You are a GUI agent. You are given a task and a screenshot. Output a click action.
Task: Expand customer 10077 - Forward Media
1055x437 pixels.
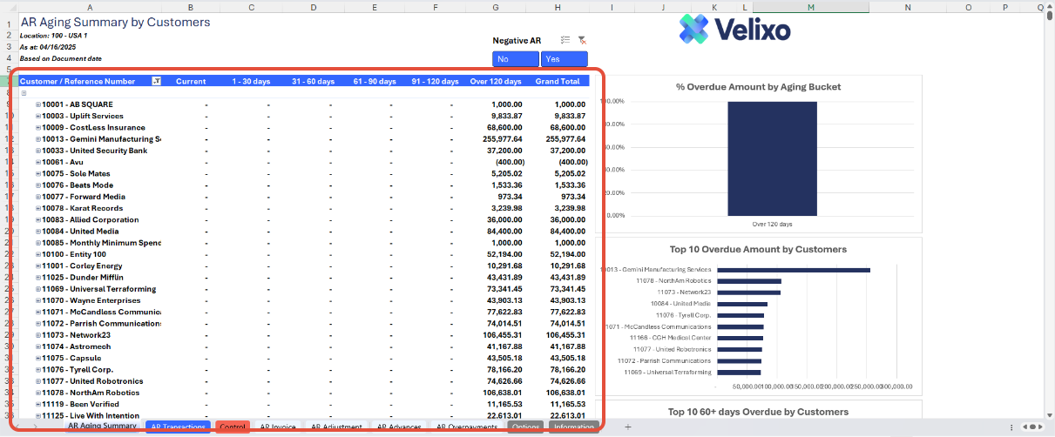pyautogui.click(x=38, y=197)
